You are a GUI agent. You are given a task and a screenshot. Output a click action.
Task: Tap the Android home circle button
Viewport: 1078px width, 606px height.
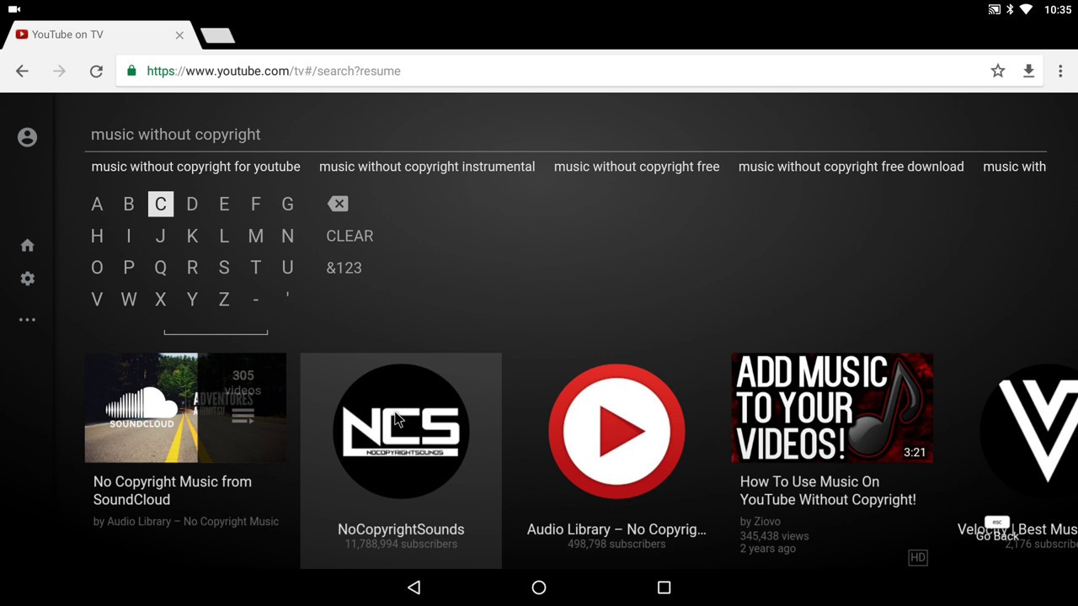(x=539, y=587)
